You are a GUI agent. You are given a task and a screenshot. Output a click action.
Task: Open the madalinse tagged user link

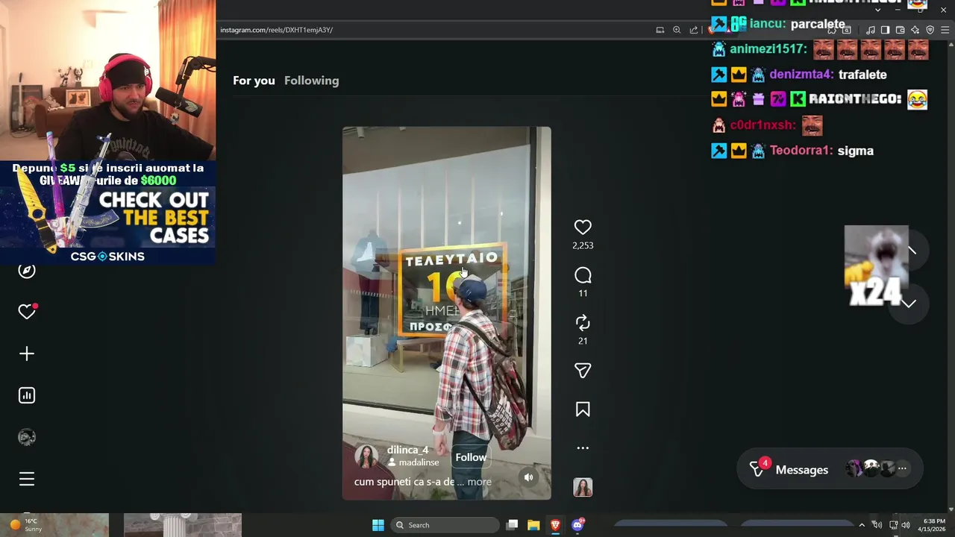[x=419, y=462]
